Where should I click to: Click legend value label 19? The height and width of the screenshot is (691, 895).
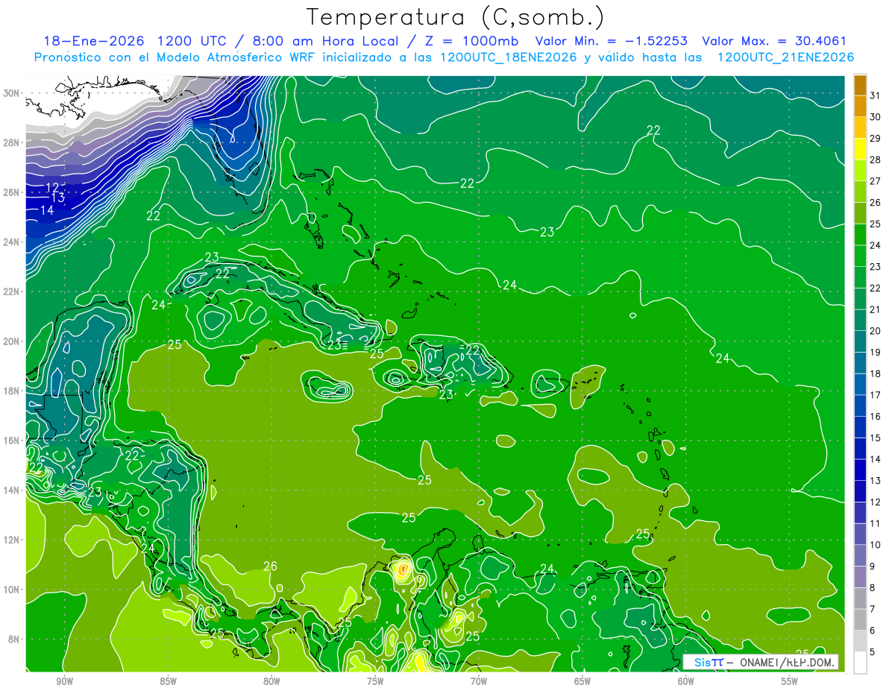pos(876,353)
